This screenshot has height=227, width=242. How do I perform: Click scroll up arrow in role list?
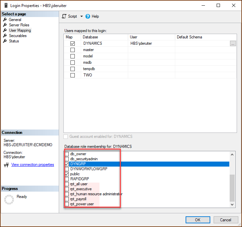tap(232, 155)
